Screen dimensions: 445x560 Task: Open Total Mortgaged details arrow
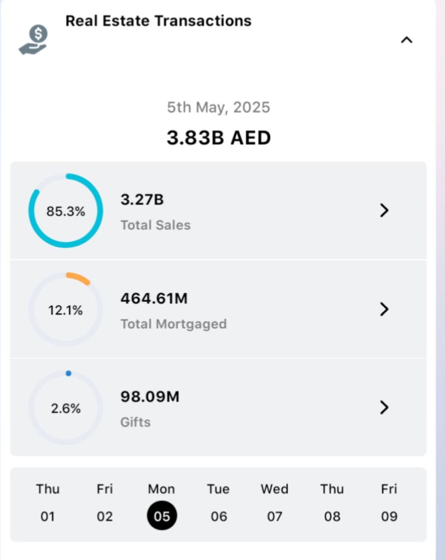click(x=384, y=310)
